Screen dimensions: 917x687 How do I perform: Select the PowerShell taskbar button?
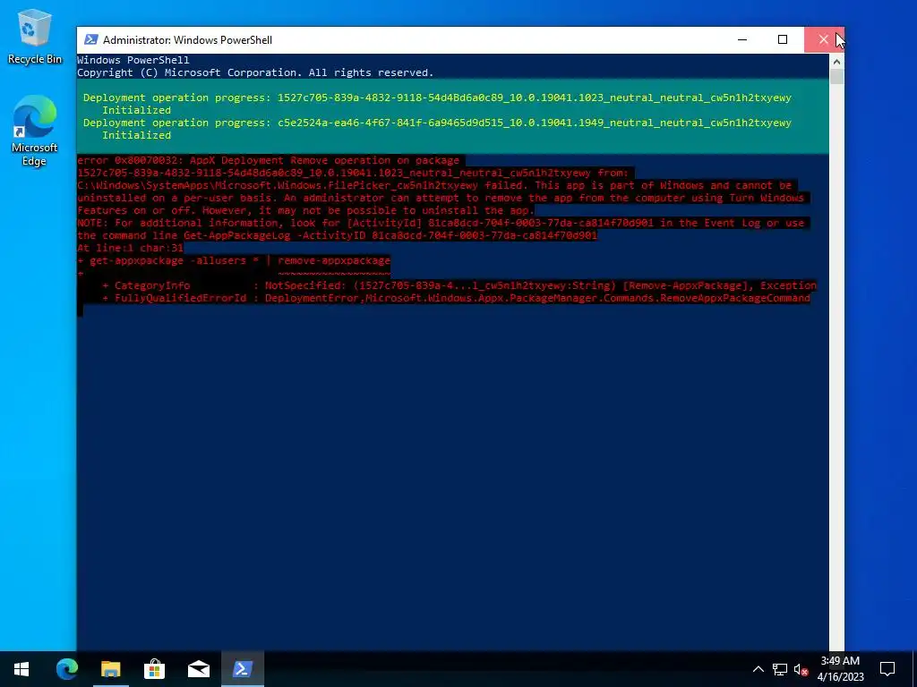click(x=243, y=669)
